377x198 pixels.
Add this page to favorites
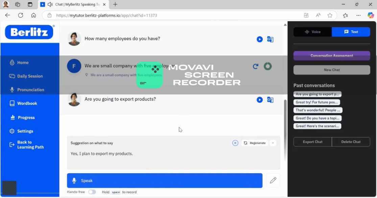(x=330, y=15)
